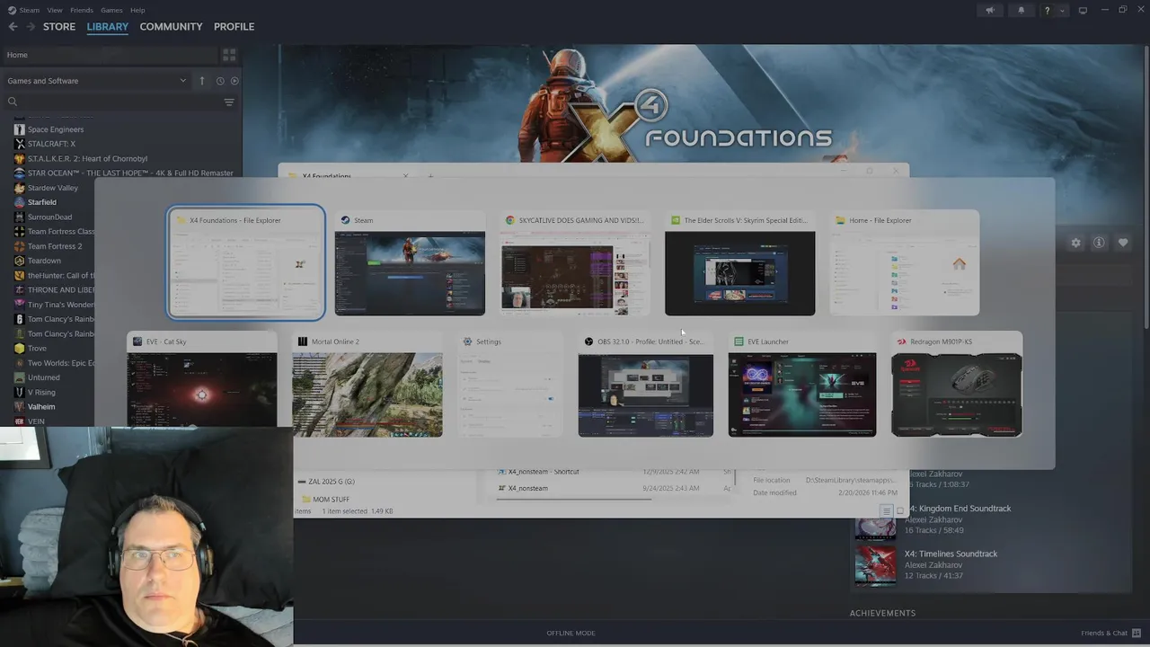Image resolution: width=1150 pixels, height=647 pixels.
Task: Switch to the Elder Scrolls V Skyrim thumbnail
Action: [x=739, y=262]
